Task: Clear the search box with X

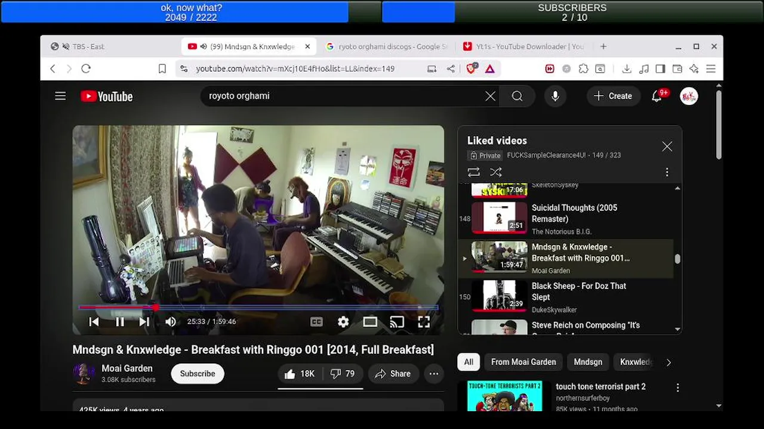Action: [x=490, y=96]
